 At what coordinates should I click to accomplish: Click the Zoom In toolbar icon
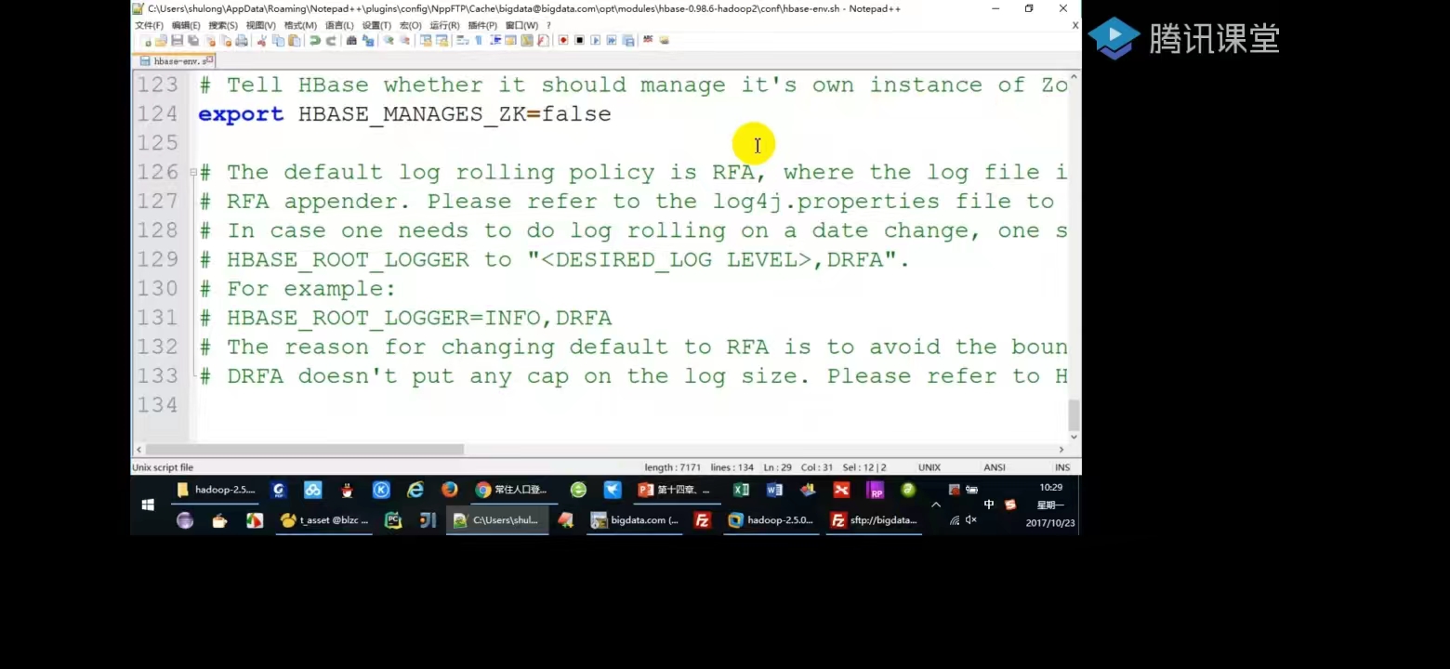pos(388,40)
